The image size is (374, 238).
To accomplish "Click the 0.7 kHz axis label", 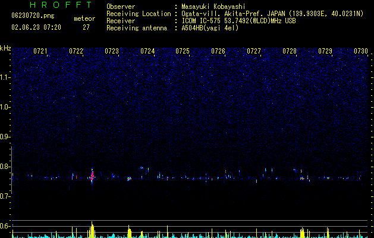I will pyautogui.click(x=5, y=196).
